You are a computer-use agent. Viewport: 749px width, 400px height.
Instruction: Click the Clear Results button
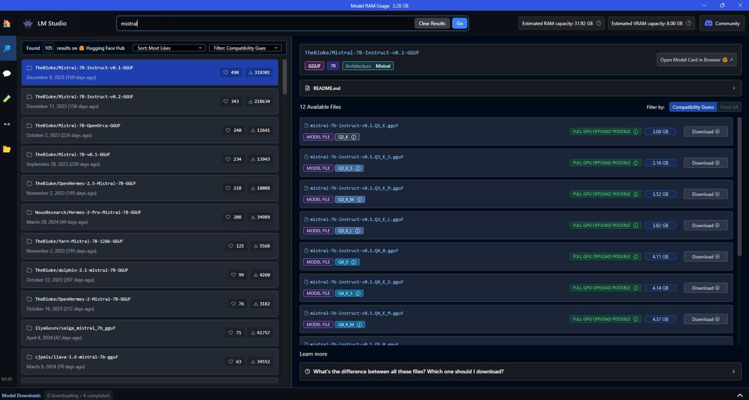pyautogui.click(x=432, y=23)
